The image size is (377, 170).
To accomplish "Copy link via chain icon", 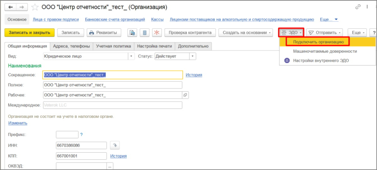I will coord(358,7).
